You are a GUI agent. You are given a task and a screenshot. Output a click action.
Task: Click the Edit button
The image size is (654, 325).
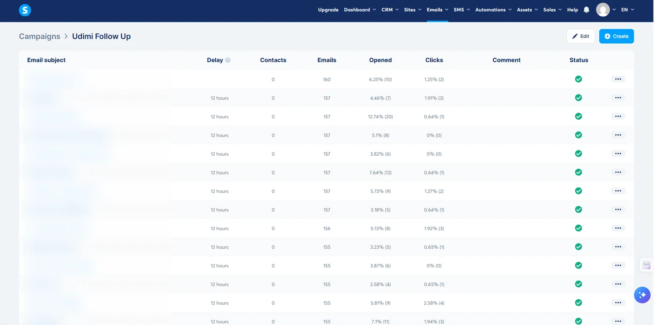(x=581, y=36)
